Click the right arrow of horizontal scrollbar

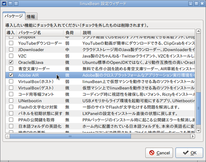click(193, 136)
